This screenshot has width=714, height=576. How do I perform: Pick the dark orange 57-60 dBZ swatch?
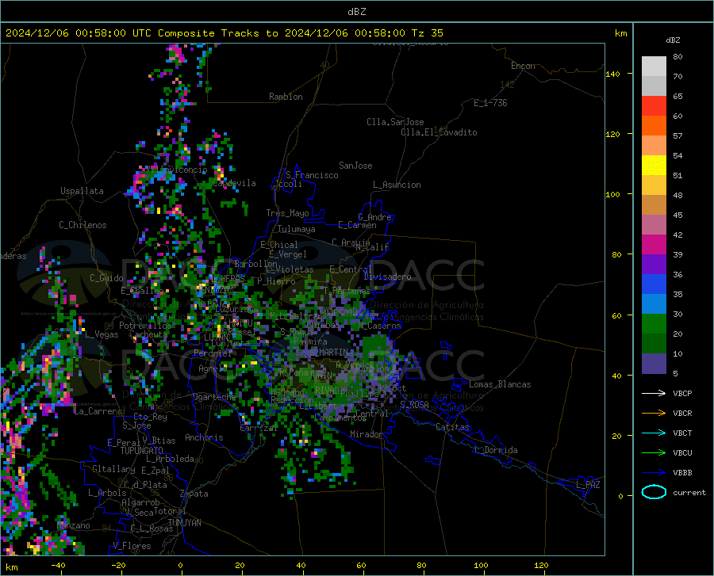[x=654, y=126]
